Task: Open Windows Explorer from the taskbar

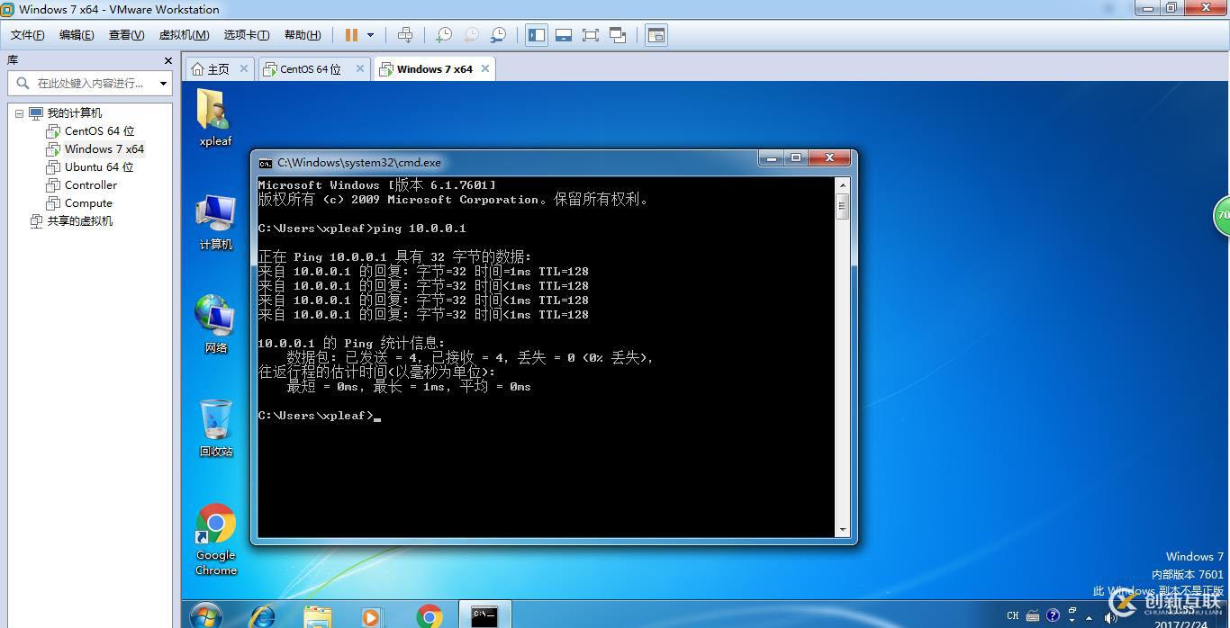Action: tap(317, 616)
